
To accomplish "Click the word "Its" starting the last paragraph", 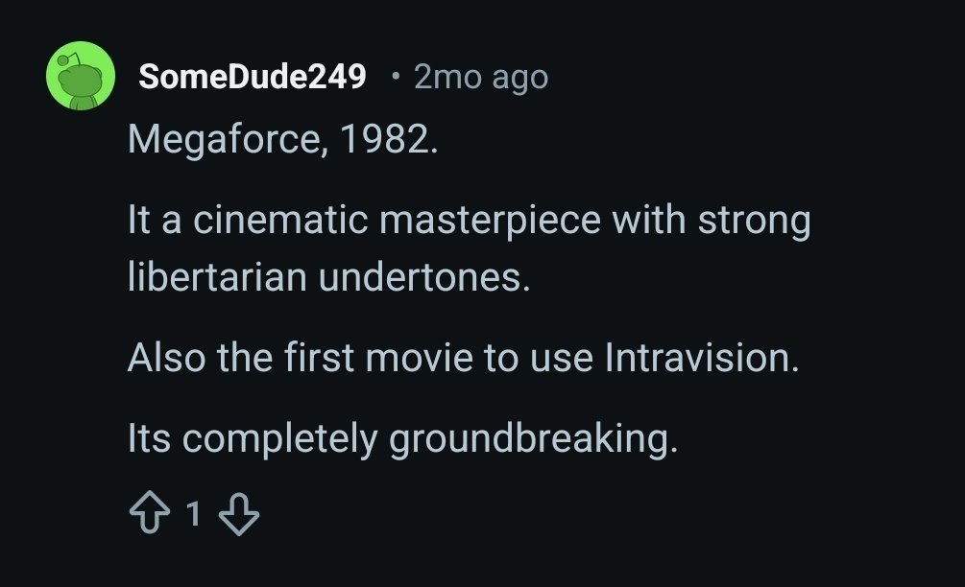I will pyautogui.click(x=149, y=439).
